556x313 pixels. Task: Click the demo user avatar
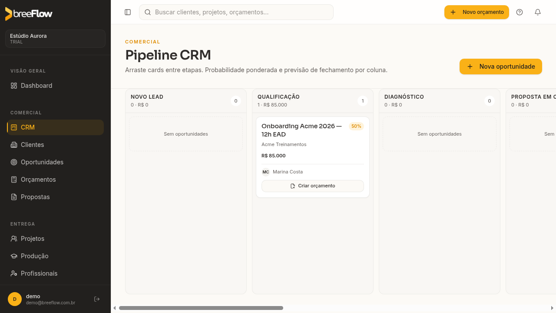15,299
